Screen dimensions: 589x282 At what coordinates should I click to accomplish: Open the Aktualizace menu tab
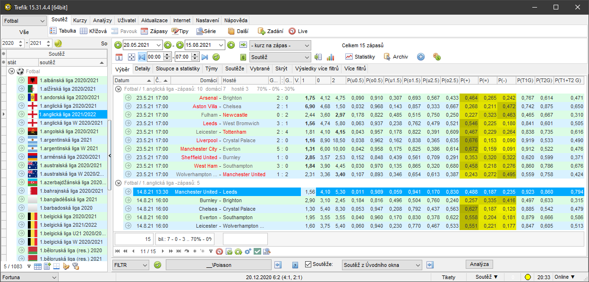pyautogui.click(x=154, y=20)
